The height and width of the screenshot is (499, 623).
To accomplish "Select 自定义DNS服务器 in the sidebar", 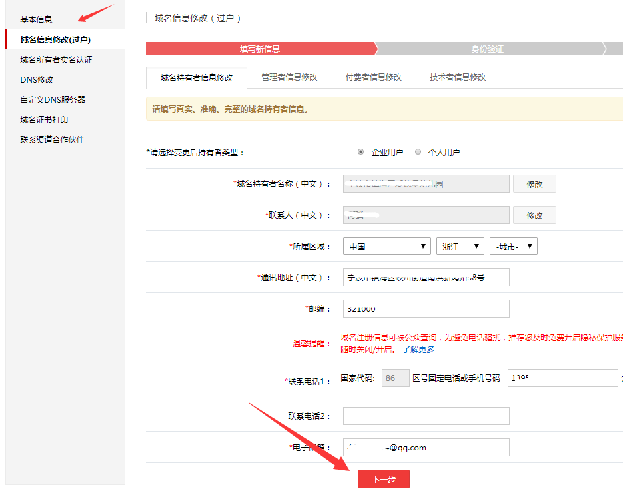I will point(53,99).
